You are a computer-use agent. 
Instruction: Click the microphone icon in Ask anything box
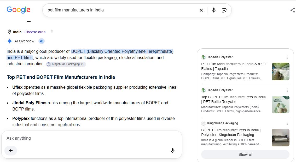[172, 151]
